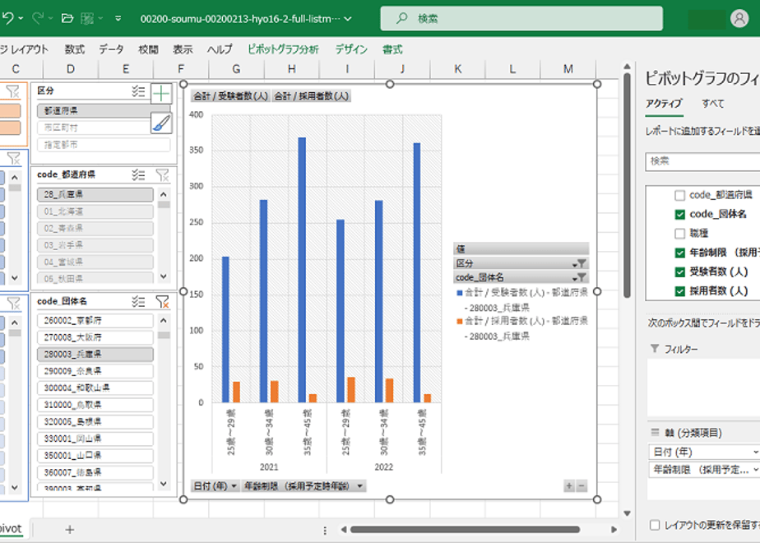760x543 pixels.
Task: Expand the file name dropdown chevron
Action: tap(348, 19)
